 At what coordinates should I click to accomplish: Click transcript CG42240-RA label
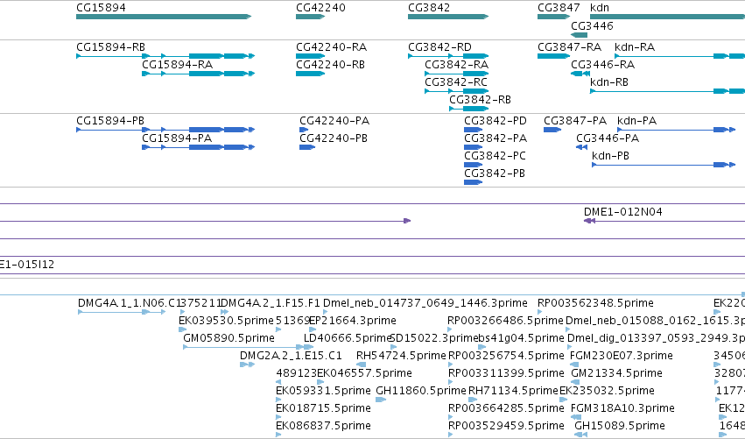pyautogui.click(x=332, y=47)
